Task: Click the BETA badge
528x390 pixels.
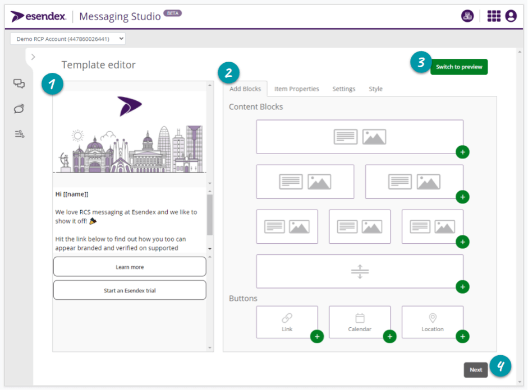Action: point(173,13)
